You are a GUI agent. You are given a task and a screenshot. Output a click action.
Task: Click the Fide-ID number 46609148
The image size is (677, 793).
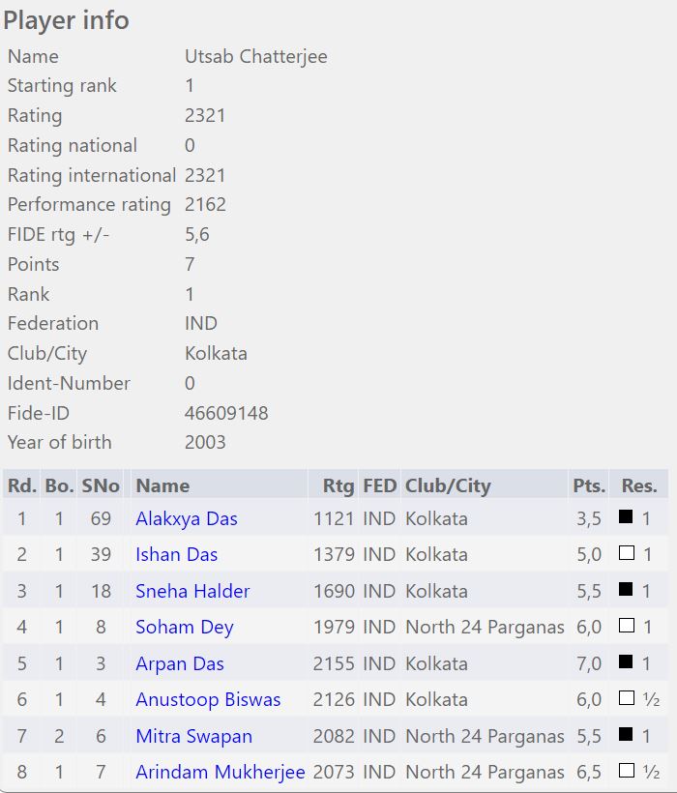click(x=226, y=413)
